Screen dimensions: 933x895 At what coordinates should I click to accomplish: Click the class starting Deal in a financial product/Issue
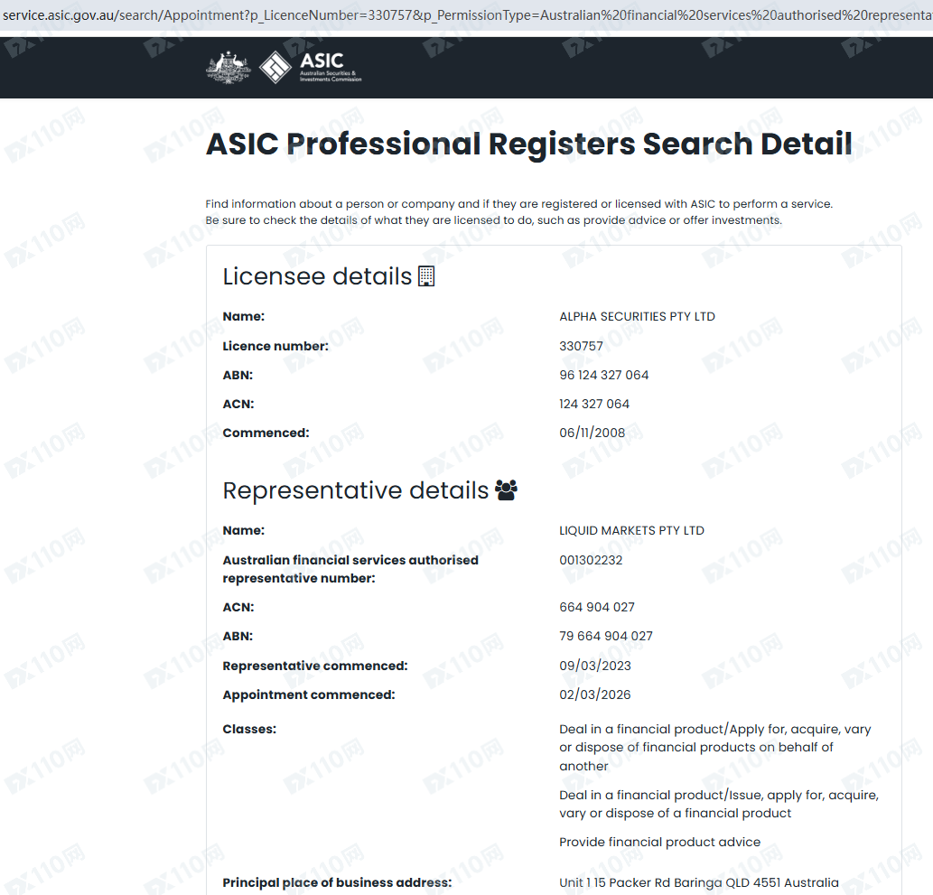(x=719, y=804)
